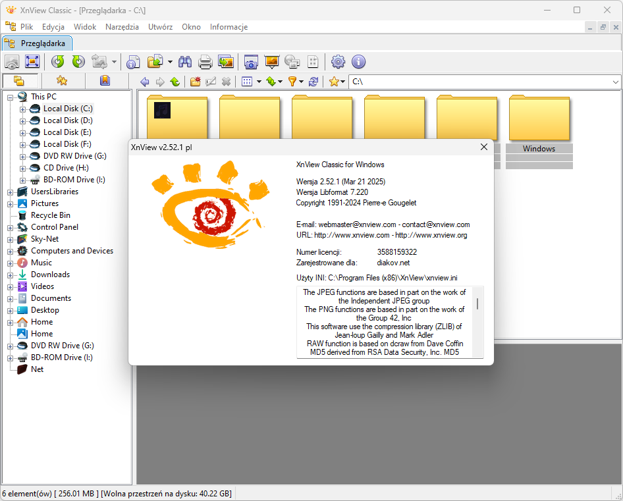Click the favorites star icon beside address bar

pyautogui.click(x=334, y=82)
